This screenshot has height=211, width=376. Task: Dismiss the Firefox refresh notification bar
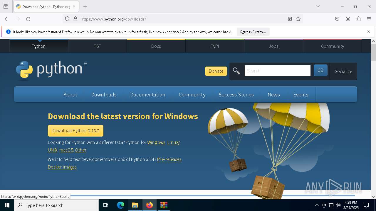click(x=369, y=32)
